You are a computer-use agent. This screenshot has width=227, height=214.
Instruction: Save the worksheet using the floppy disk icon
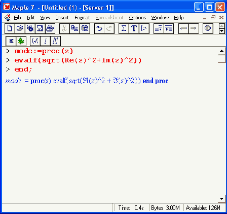(x=40, y=28)
